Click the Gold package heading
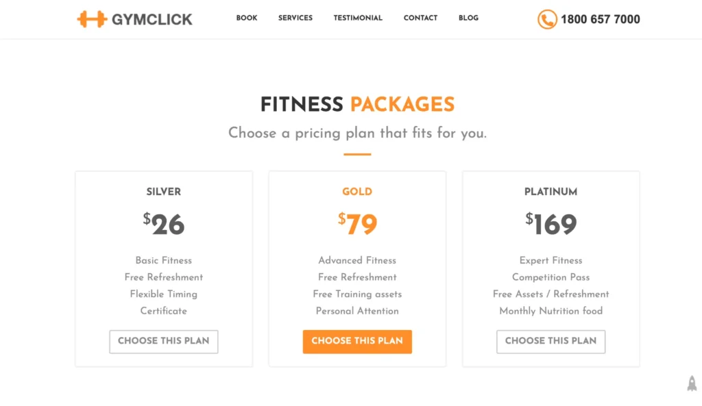The width and height of the screenshot is (702, 406). [357, 192]
